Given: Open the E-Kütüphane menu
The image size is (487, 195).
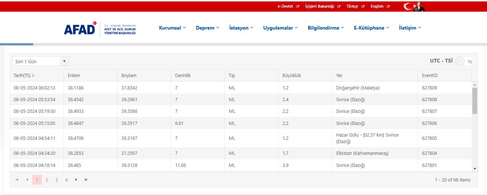Looking at the screenshot, I should click(371, 28).
